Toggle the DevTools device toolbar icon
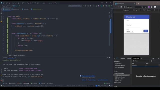The height and width of the screenshot is (90, 160). coord(117,58)
